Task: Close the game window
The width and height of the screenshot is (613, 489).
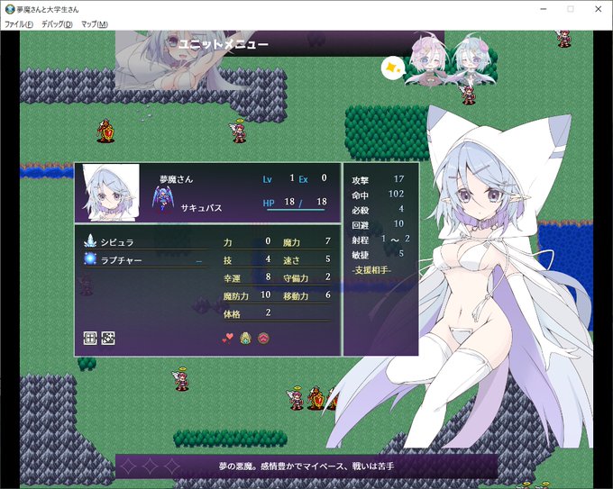Action: pyautogui.click(x=599, y=9)
